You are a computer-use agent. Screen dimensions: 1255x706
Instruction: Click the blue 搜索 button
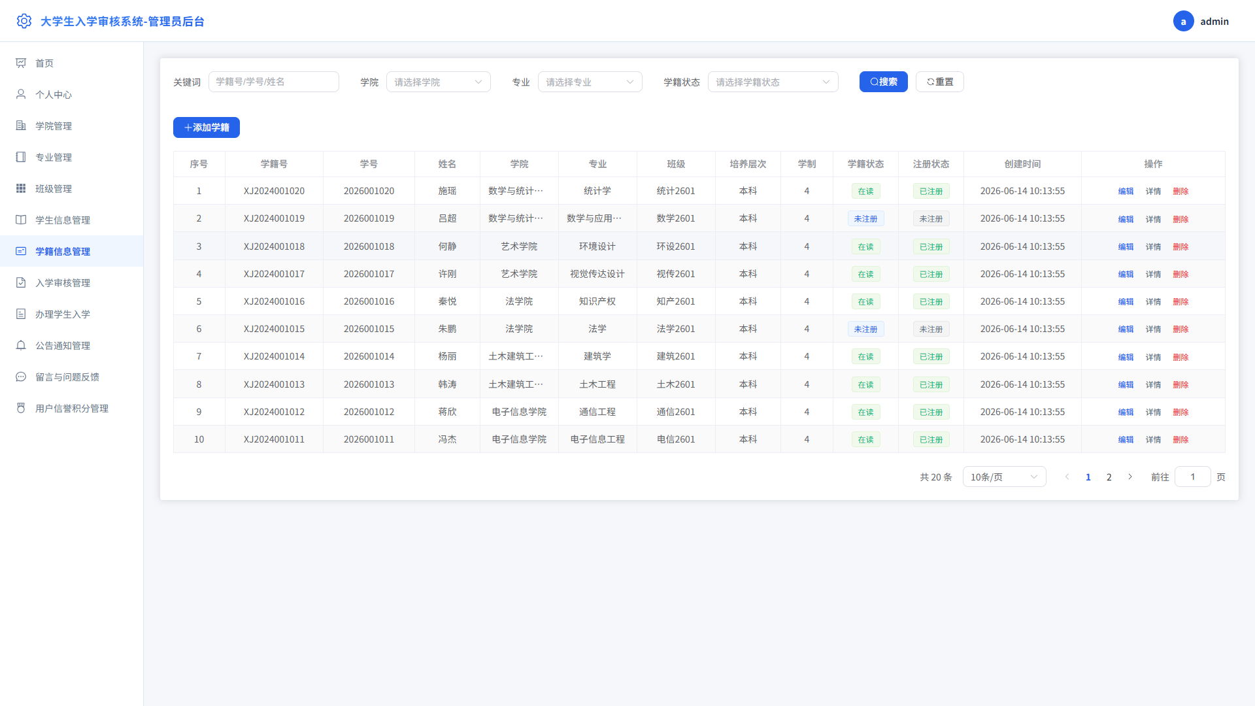[x=883, y=82]
